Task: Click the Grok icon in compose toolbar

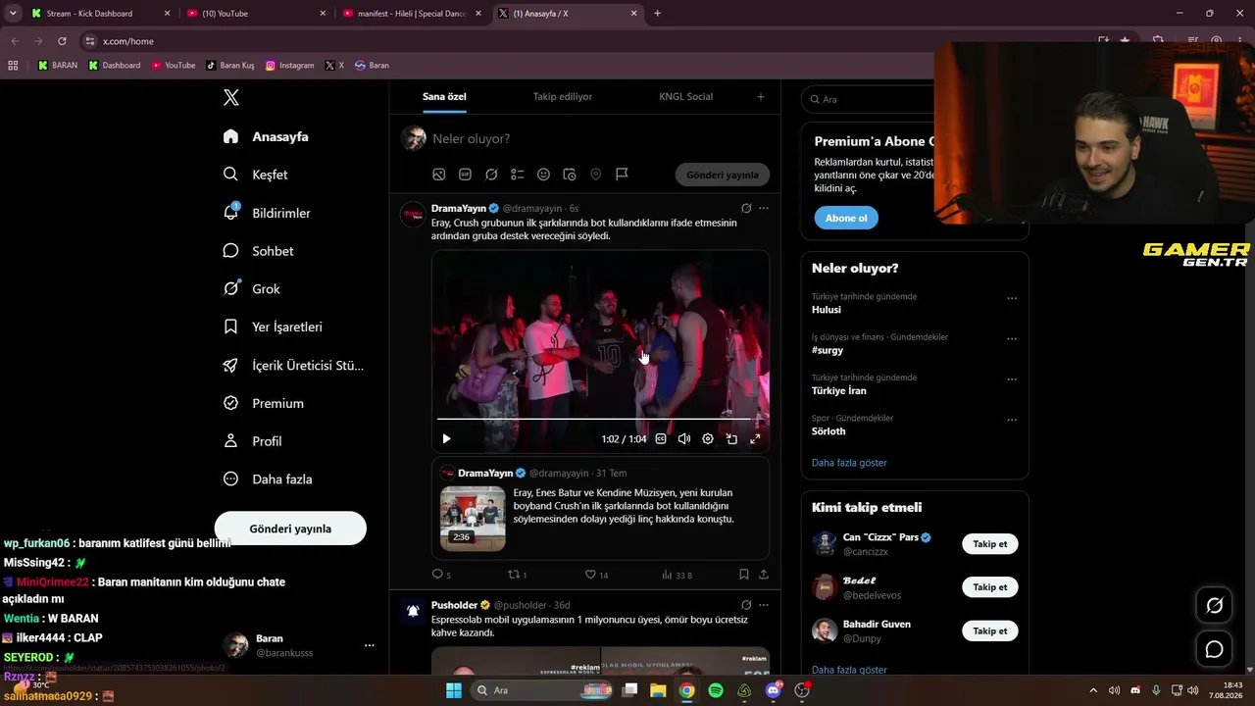Action: pos(491,175)
